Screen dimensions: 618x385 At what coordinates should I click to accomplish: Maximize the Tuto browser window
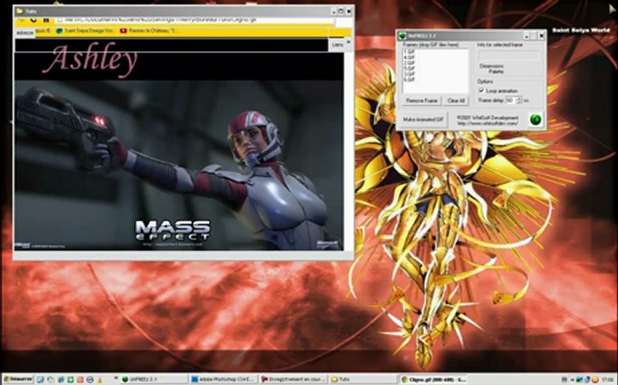pyautogui.click(x=341, y=11)
